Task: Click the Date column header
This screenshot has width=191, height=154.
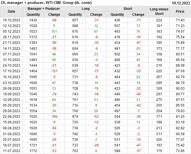Action: [x=12, y=12]
